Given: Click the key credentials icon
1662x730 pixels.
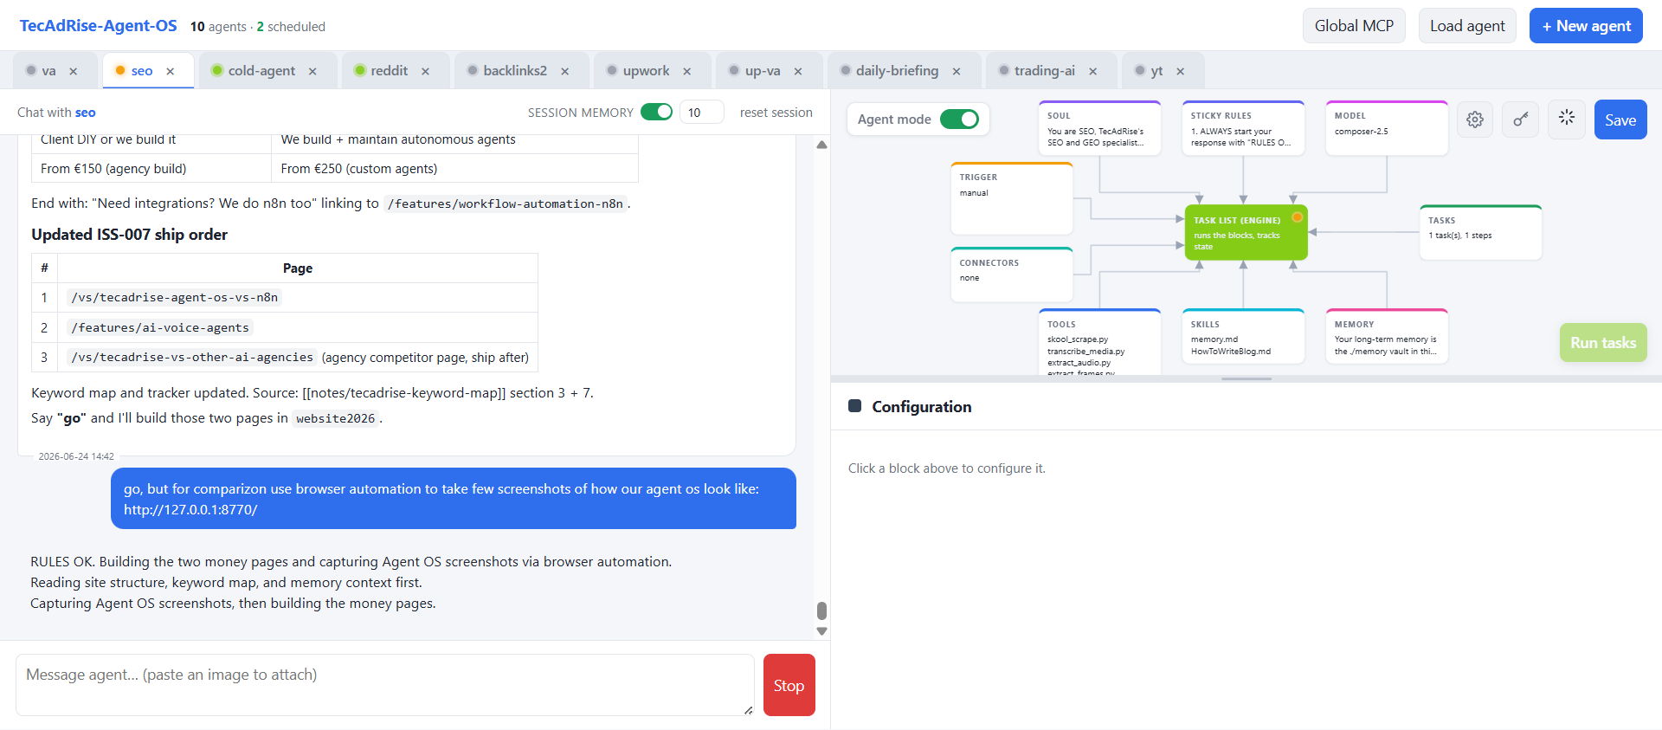Looking at the screenshot, I should [1521, 120].
